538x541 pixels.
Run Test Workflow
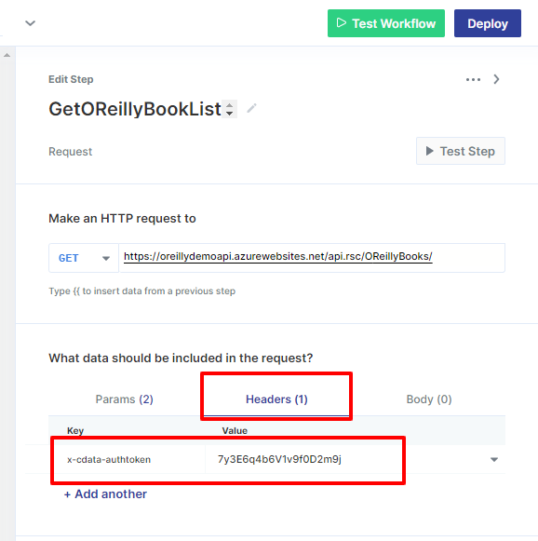point(386,23)
